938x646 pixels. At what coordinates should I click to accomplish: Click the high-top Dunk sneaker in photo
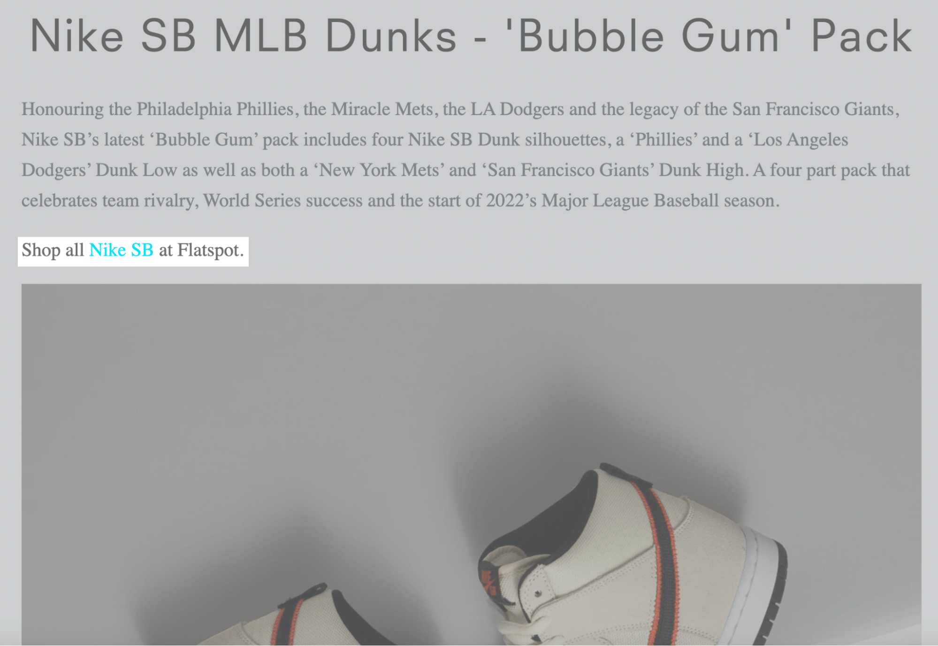pyautogui.click(x=631, y=554)
